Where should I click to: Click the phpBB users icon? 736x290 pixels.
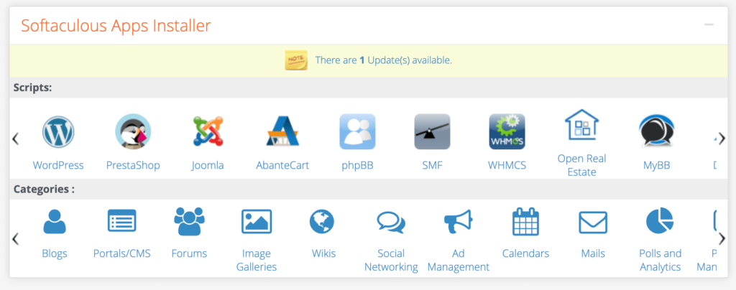pyautogui.click(x=358, y=131)
